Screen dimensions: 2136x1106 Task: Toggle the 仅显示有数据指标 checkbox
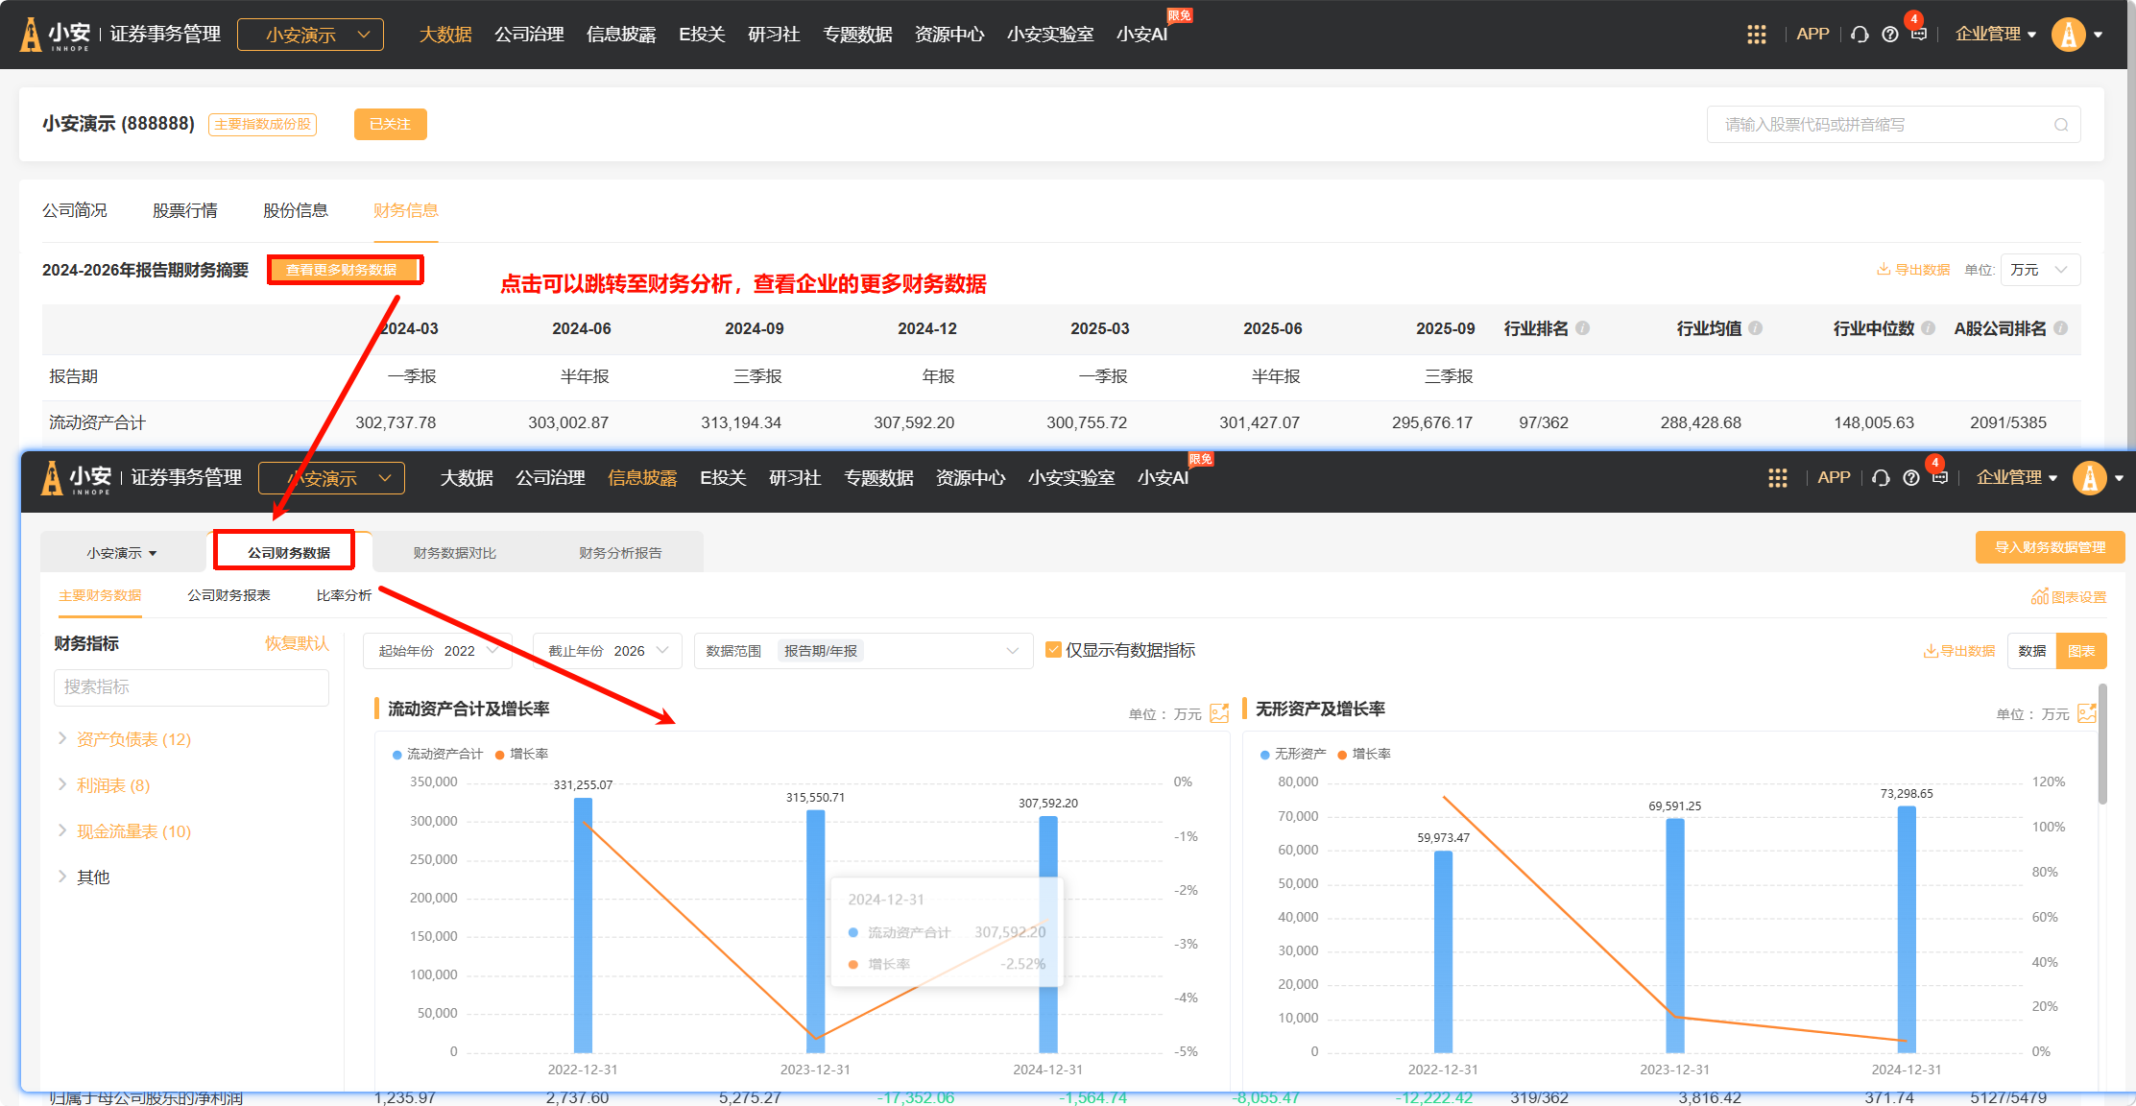coord(1053,650)
